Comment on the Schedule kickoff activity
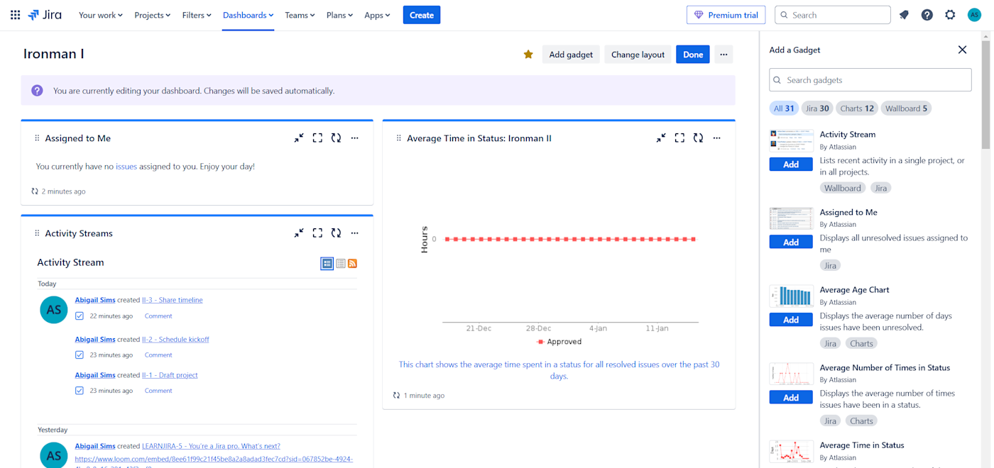Screen dimensions: 994x468 point(158,355)
